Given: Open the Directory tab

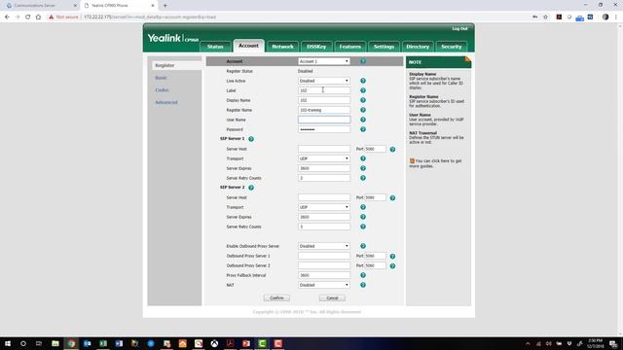Looking at the screenshot, I should (418, 47).
